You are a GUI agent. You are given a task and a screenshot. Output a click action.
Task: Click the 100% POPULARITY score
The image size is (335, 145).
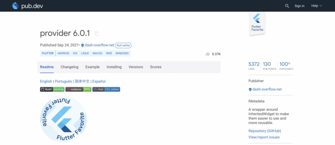[x=286, y=66]
